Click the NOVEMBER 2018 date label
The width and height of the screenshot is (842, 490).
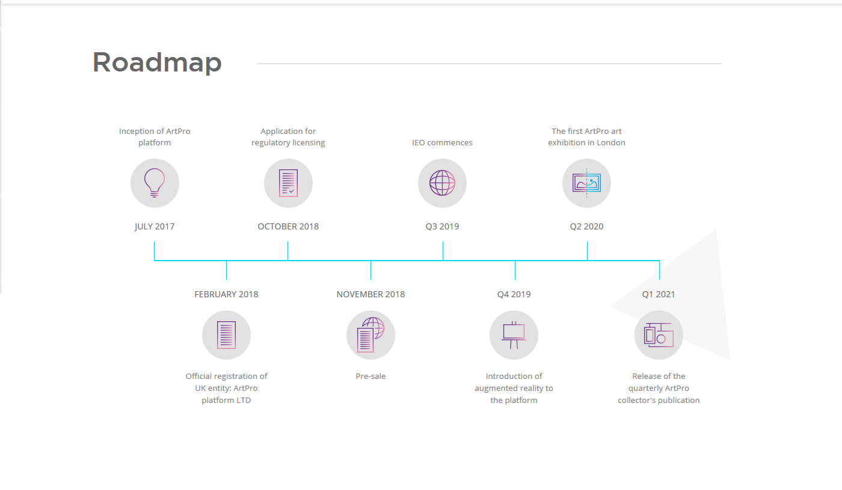(x=370, y=294)
